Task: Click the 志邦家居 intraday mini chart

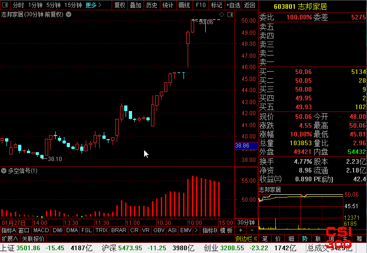Action: click(301, 211)
